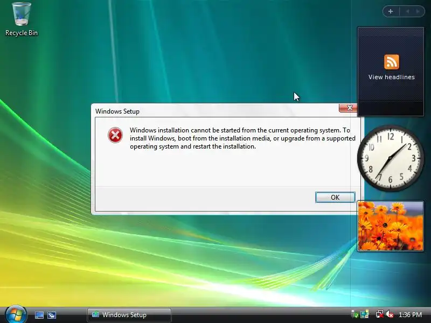Click Show Desktop quick launch icon
Viewport: 431px width, 323px height.
(x=39, y=315)
